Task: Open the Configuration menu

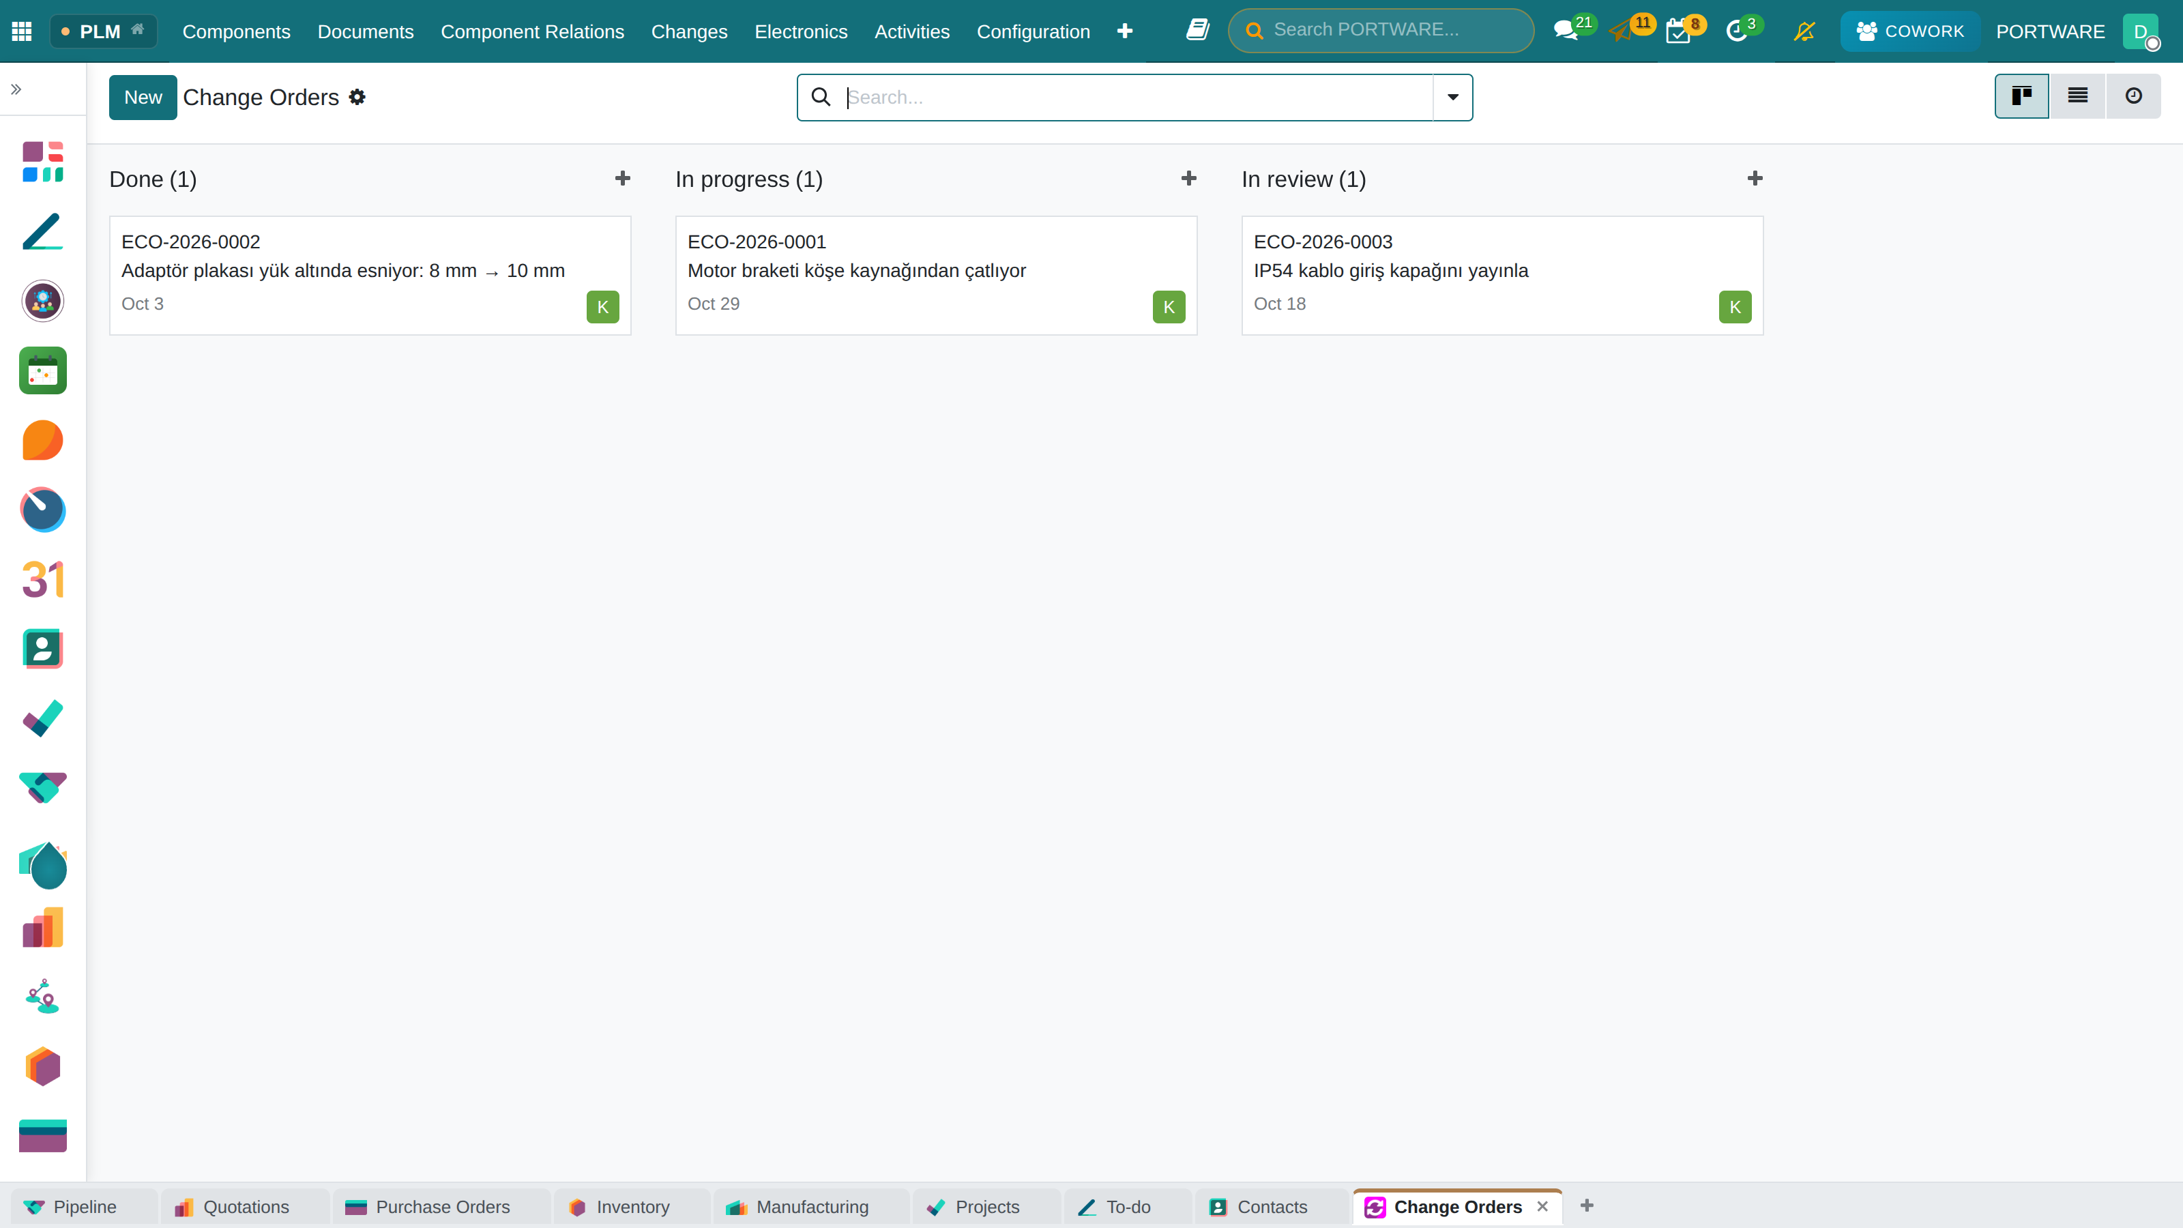Action: (1033, 31)
